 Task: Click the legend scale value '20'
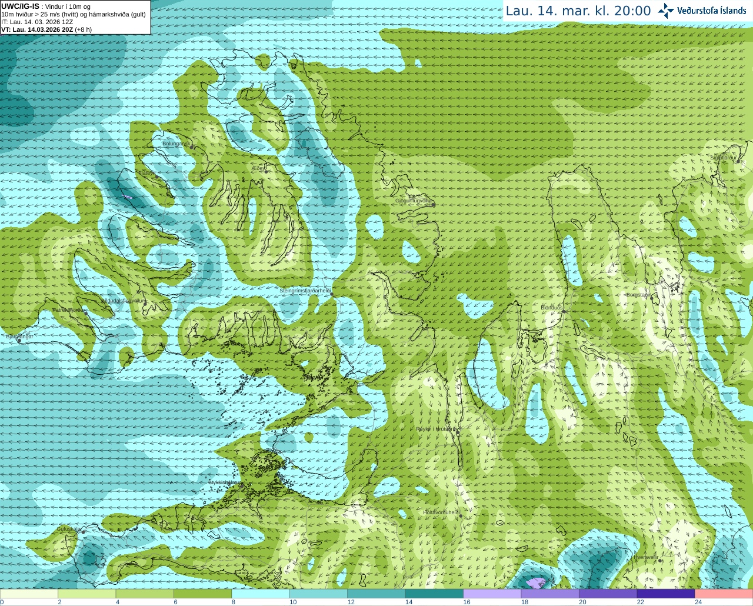582,602
